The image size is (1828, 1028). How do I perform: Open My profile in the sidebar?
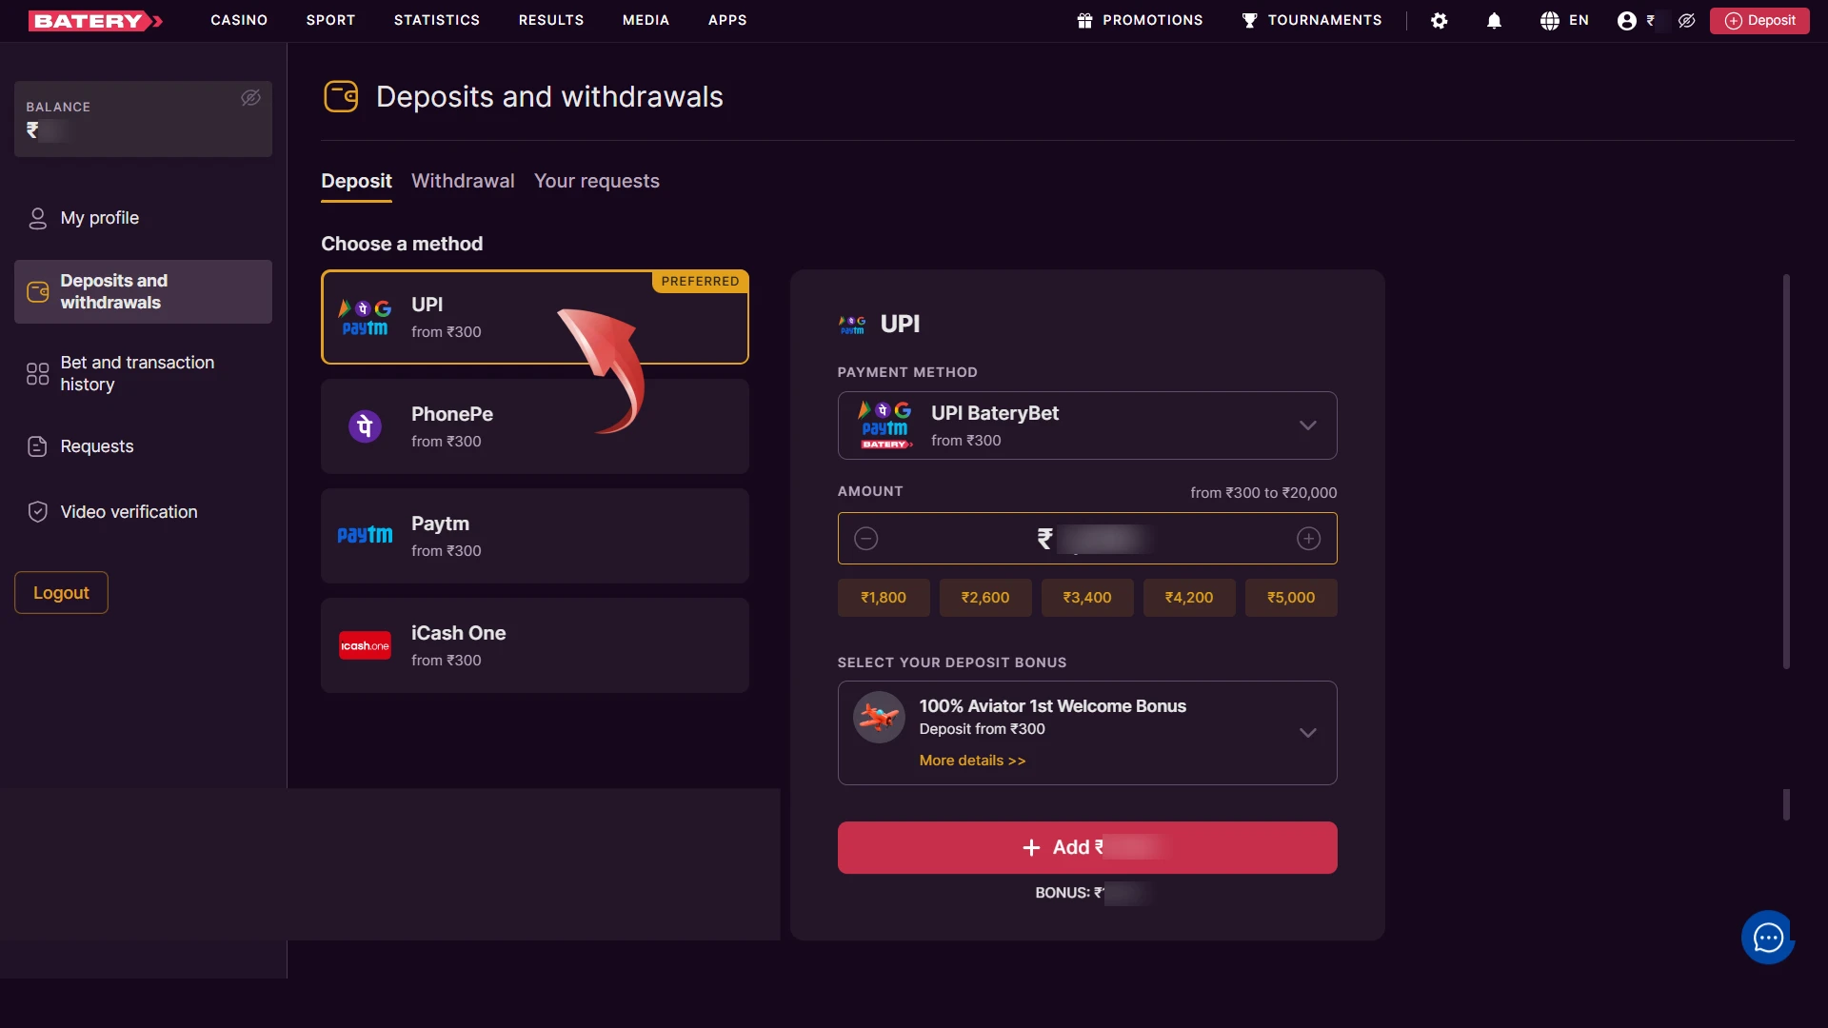click(x=99, y=217)
